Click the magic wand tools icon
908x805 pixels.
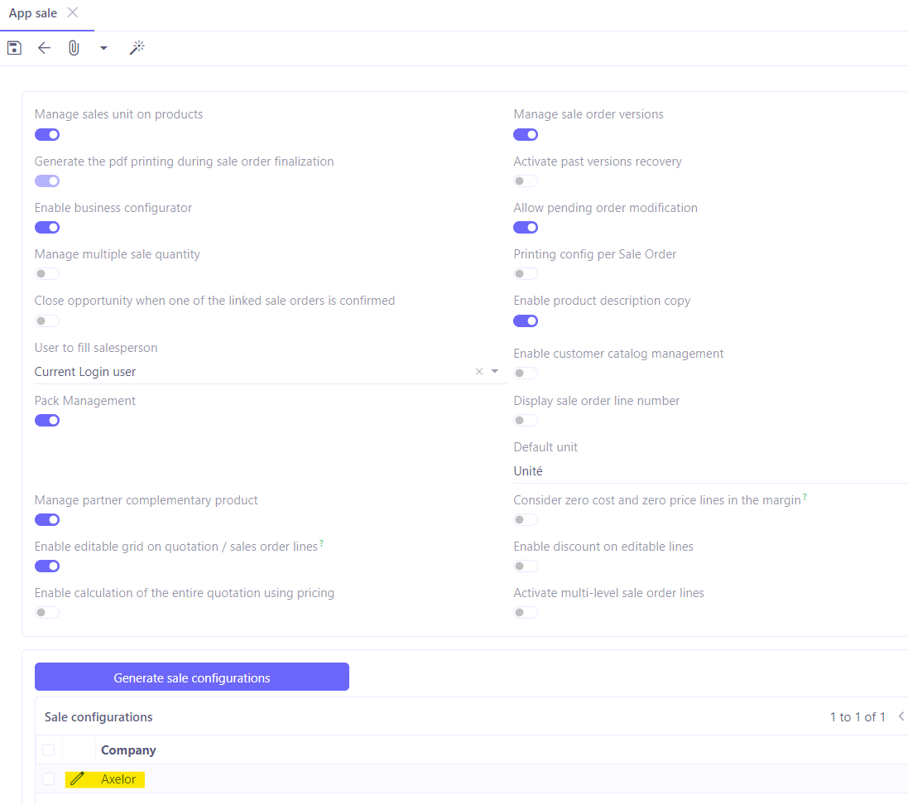click(x=137, y=47)
